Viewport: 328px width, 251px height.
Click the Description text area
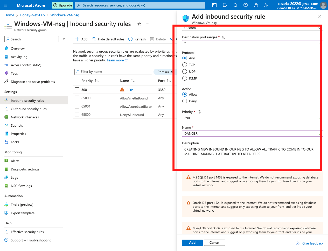(253, 154)
